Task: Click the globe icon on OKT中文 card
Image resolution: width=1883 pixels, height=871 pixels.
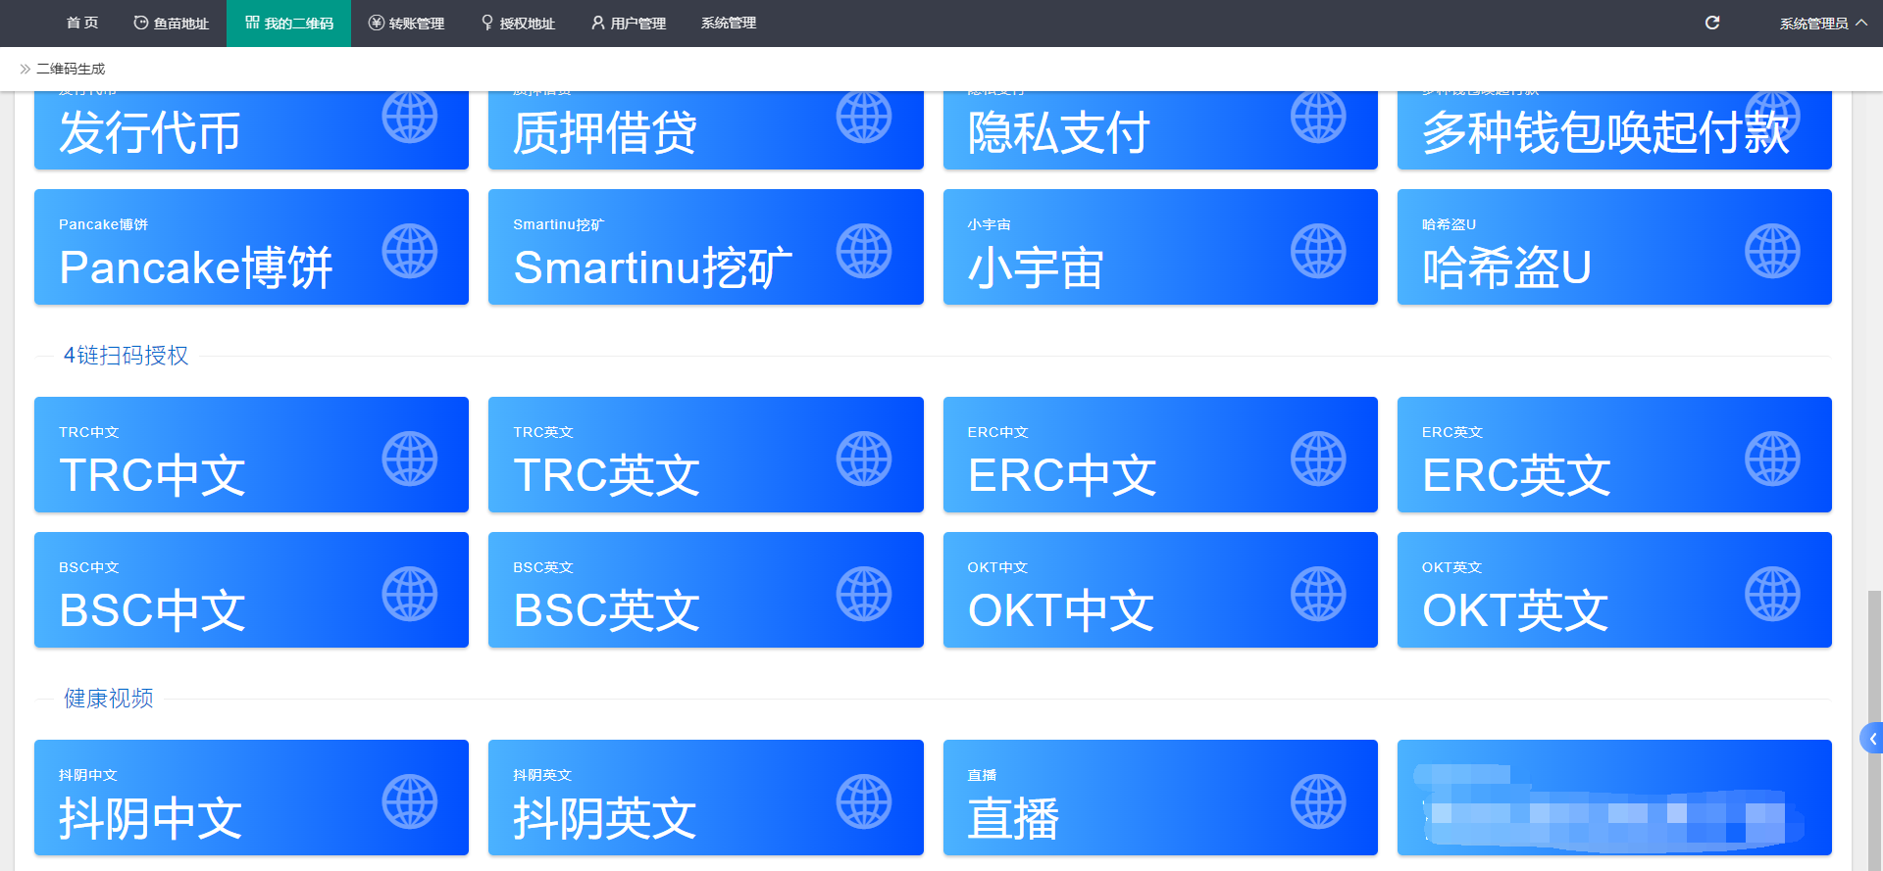Action: (1317, 594)
